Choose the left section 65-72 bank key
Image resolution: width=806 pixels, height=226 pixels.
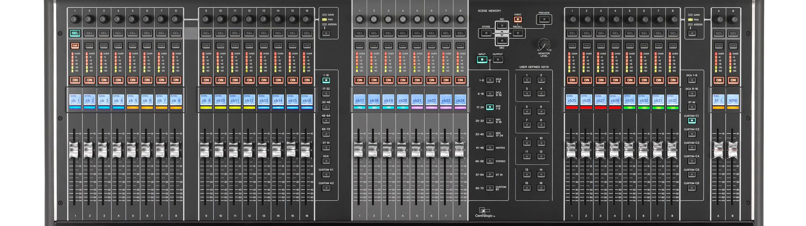coord(326,135)
